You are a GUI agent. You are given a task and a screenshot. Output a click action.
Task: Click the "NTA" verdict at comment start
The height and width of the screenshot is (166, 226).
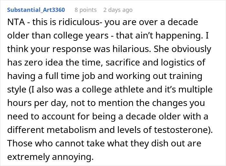(x=15, y=23)
